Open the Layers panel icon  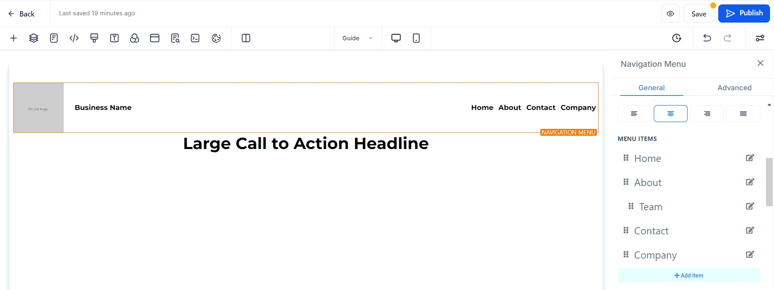click(33, 38)
